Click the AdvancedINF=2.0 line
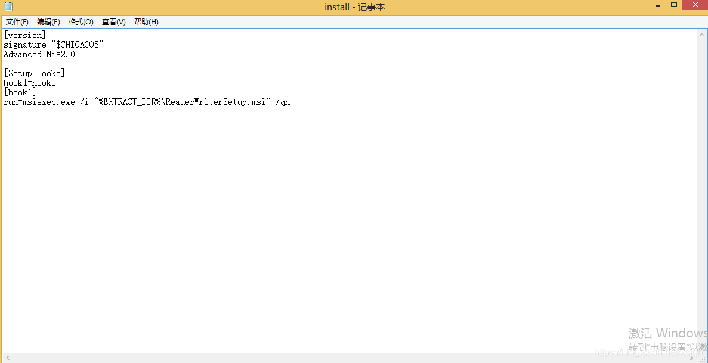Viewport: 708px width, 363px height. tap(39, 55)
